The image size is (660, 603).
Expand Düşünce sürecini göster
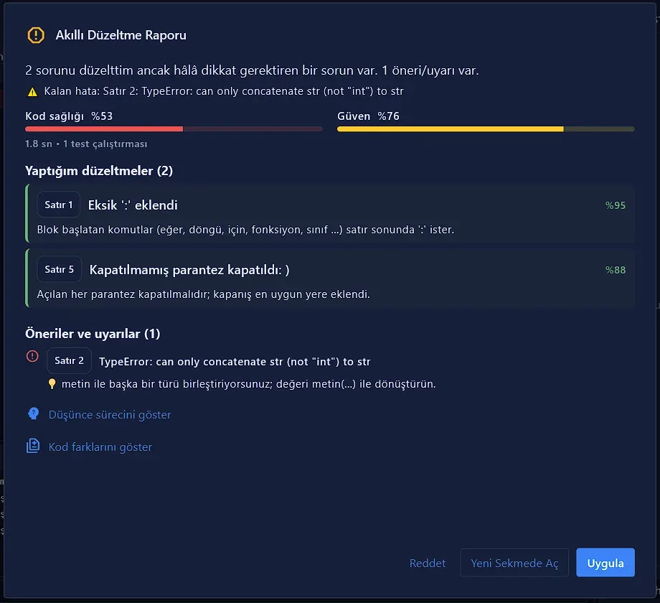[x=110, y=415]
